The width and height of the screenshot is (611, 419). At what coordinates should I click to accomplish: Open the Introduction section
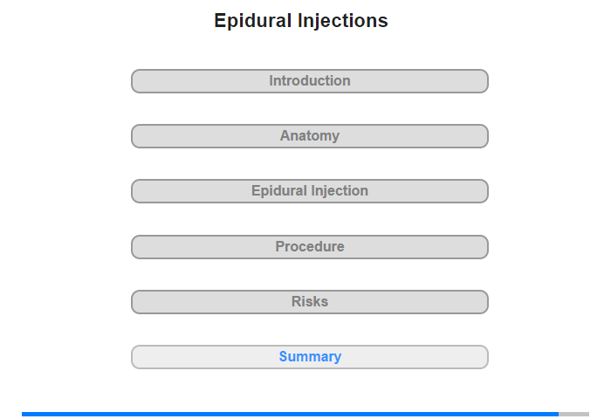point(310,81)
